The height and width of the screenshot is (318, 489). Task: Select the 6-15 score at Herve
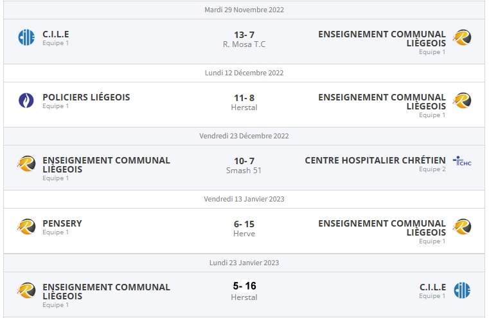(244, 224)
